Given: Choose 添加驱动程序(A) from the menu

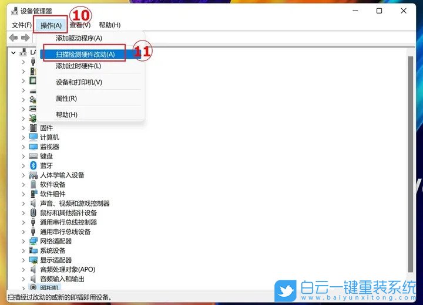Looking at the screenshot, I should click(79, 38).
